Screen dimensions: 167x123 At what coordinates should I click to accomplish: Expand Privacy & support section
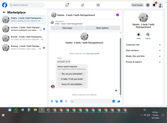click(143, 62)
